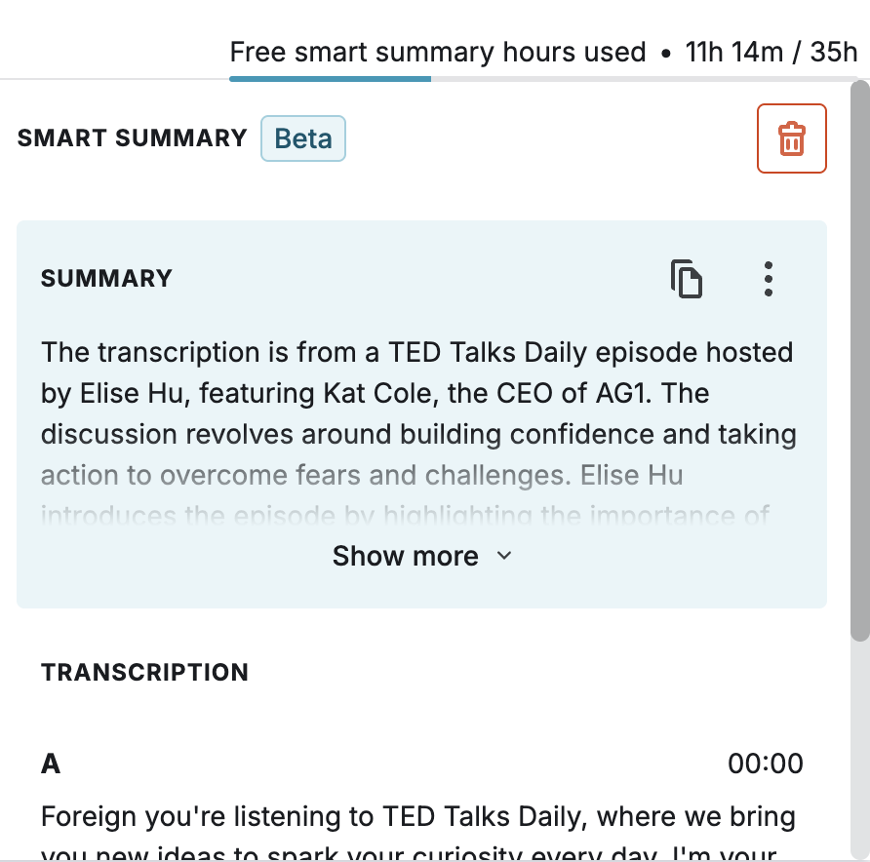Click the SMART SUMMARY heading
The image size is (870, 862).
point(132,138)
